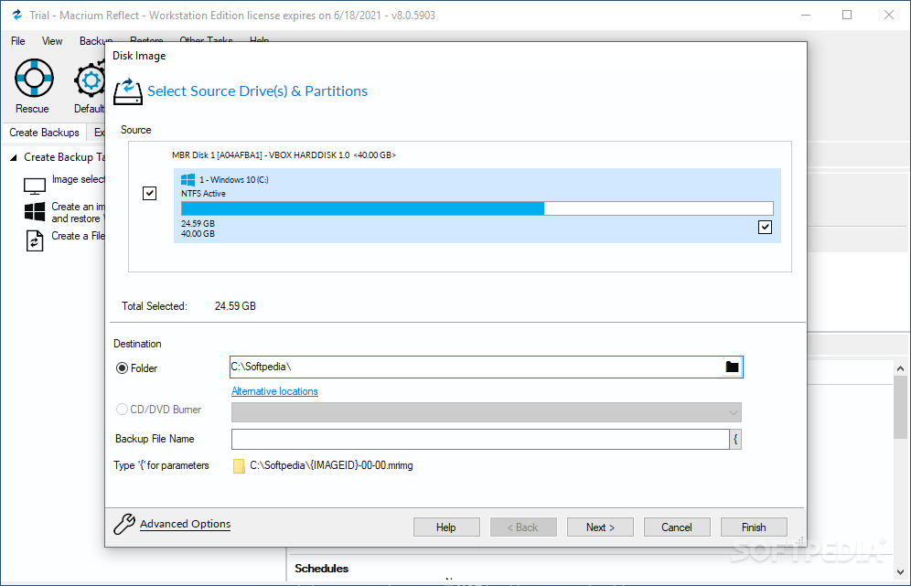Image resolution: width=911 pixels, height=586 pixels.
Task: Browse for destination folder icon
Action: tap(732, 367)
